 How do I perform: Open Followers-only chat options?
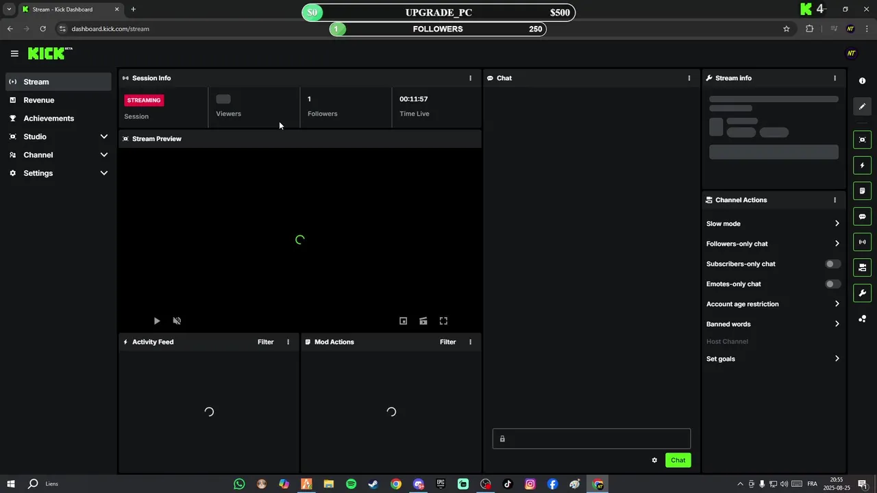pyautogui.click(x=773, y=243)
